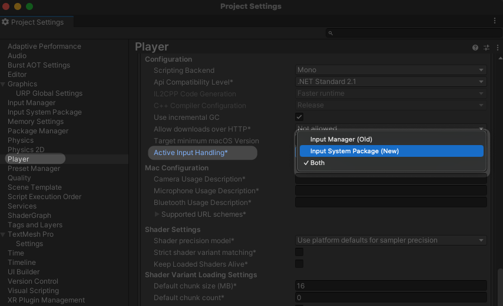Screen dimensions: 503x306
Task: Open Tags and Layers settings
Action: [x=35, y=225]
